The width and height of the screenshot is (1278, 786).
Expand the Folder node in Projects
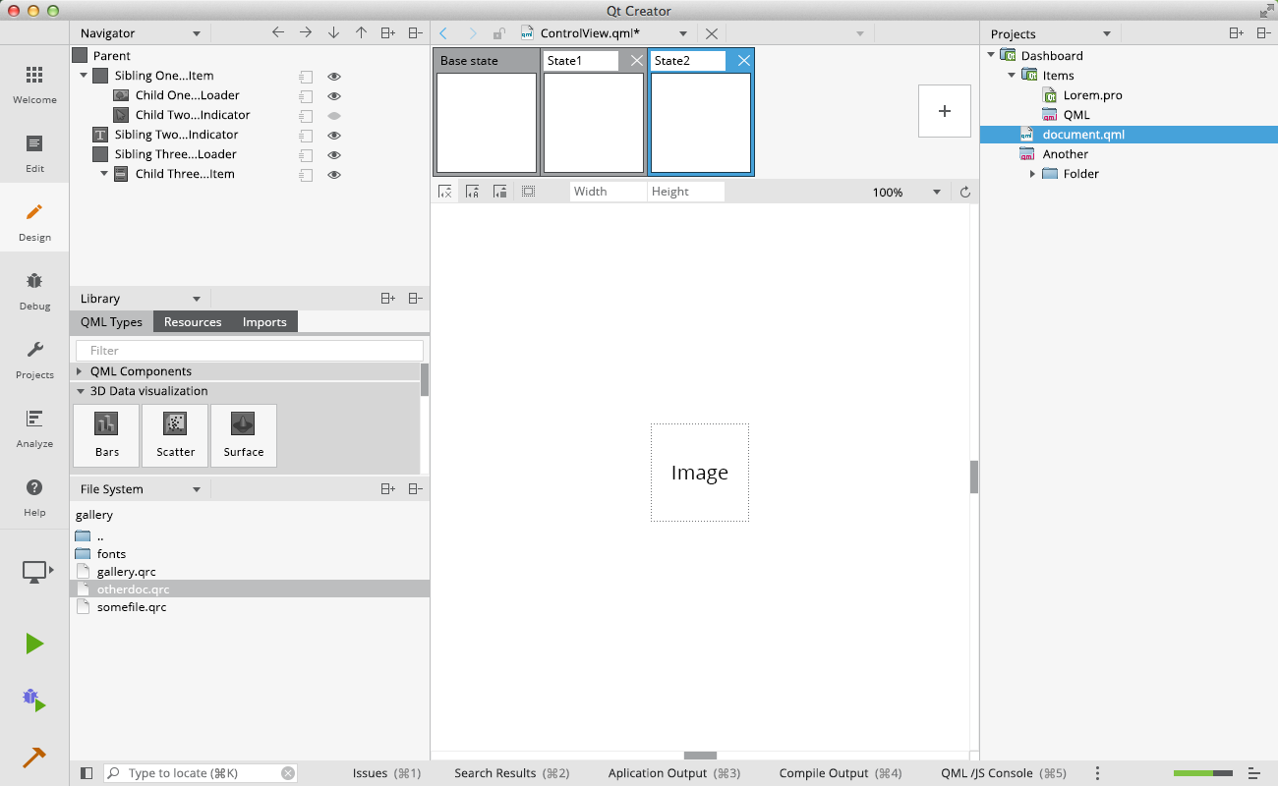tap(1031, 173)
